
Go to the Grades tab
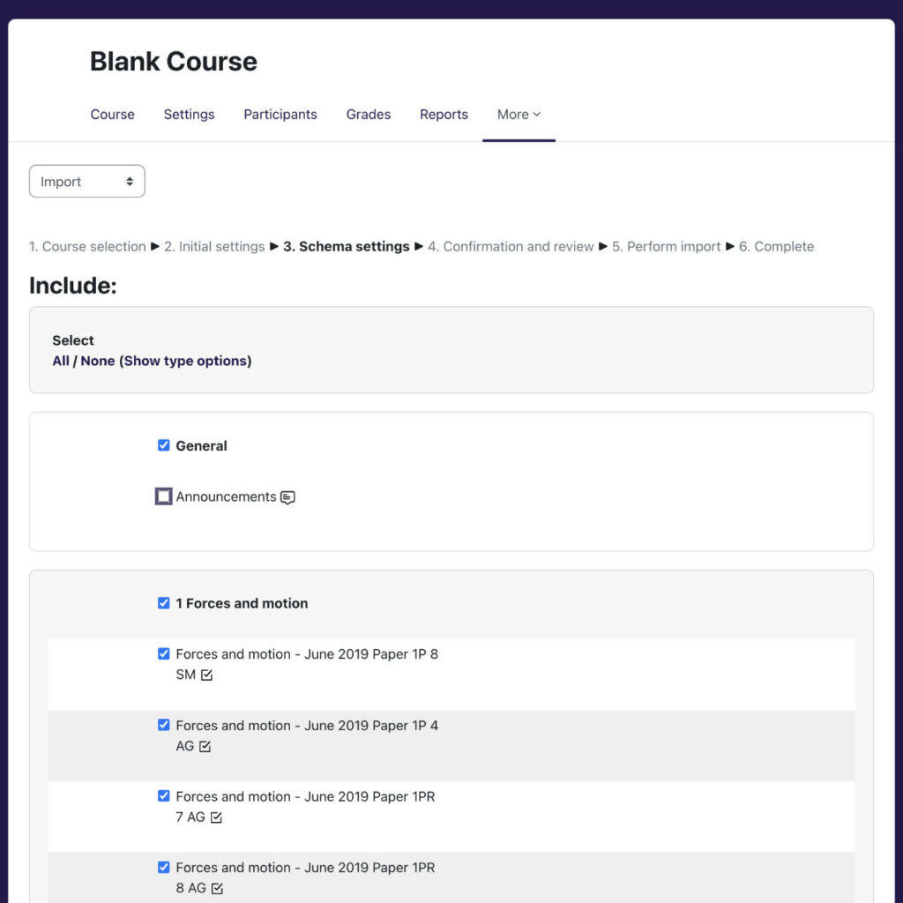pyautogui.click(x=368, y=114)
